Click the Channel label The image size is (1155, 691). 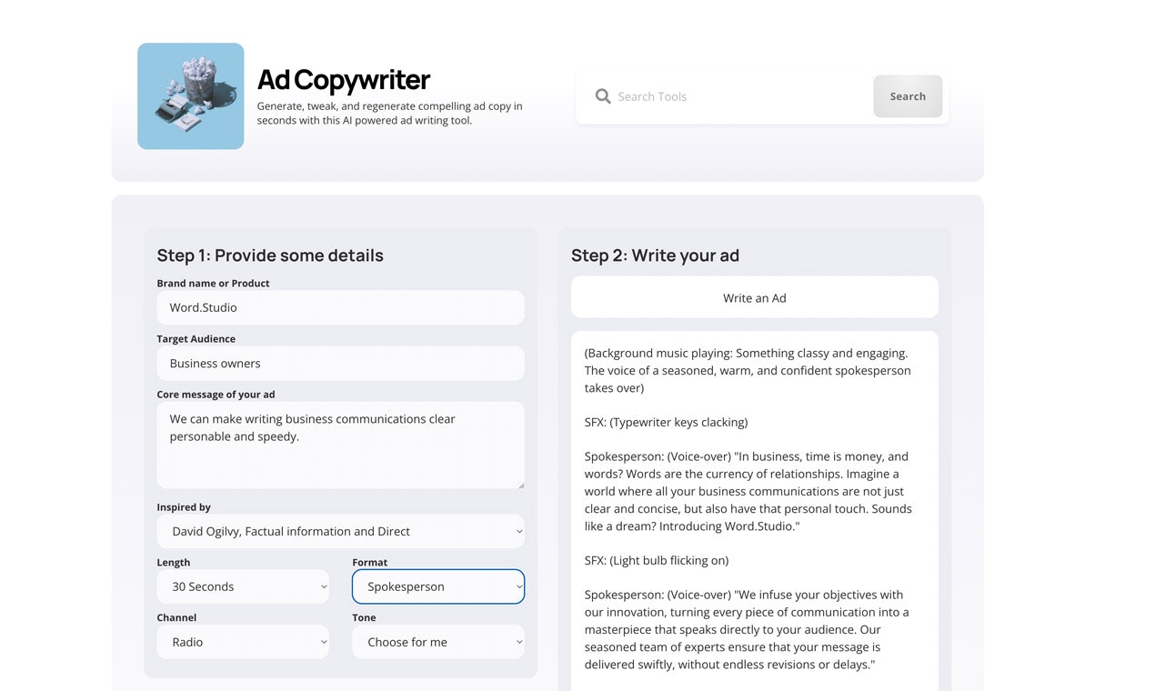pyautogui.click(x=177, y=618)
